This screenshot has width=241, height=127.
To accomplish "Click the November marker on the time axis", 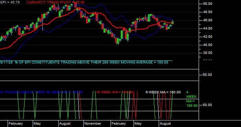I will (93, 124).
